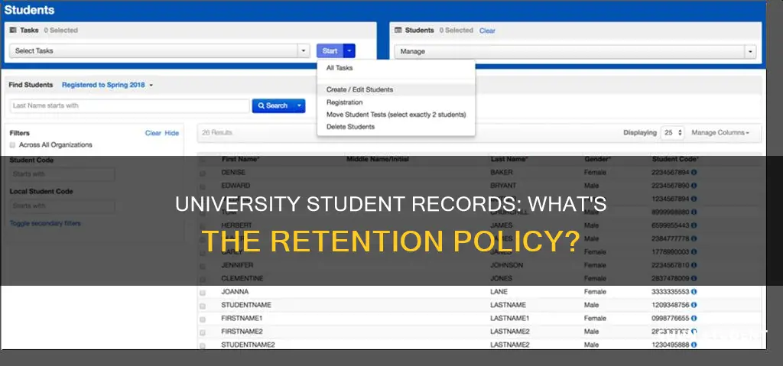Click the Toggle secondary filters link
783x366 pixels.
pos(45,223)
